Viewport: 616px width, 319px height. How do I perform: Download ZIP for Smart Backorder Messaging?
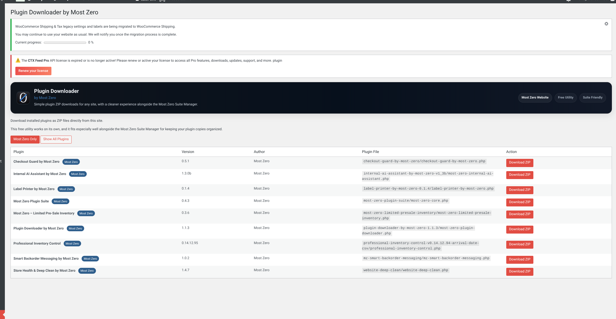point(520,260)
